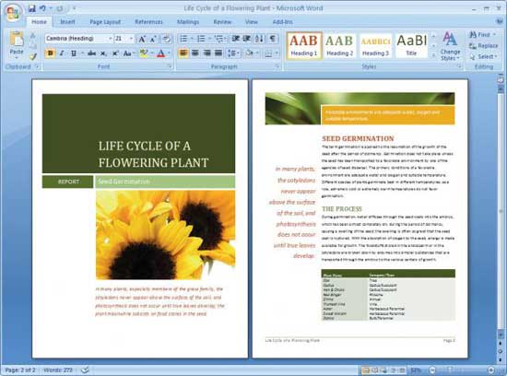Click Shrink Font button
The width and height of the screenshot is (507, 376).
coord(153,39)
